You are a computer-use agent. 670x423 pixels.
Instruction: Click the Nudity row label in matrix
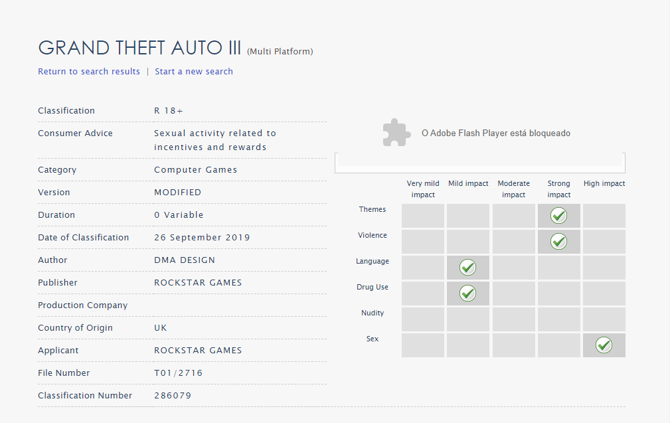click(x=372, y=313)
